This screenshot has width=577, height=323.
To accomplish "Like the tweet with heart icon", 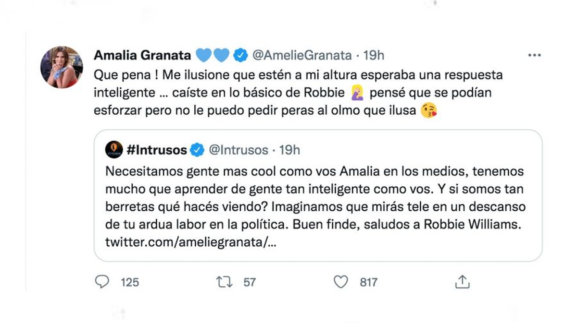I will [x=340, y=282].
